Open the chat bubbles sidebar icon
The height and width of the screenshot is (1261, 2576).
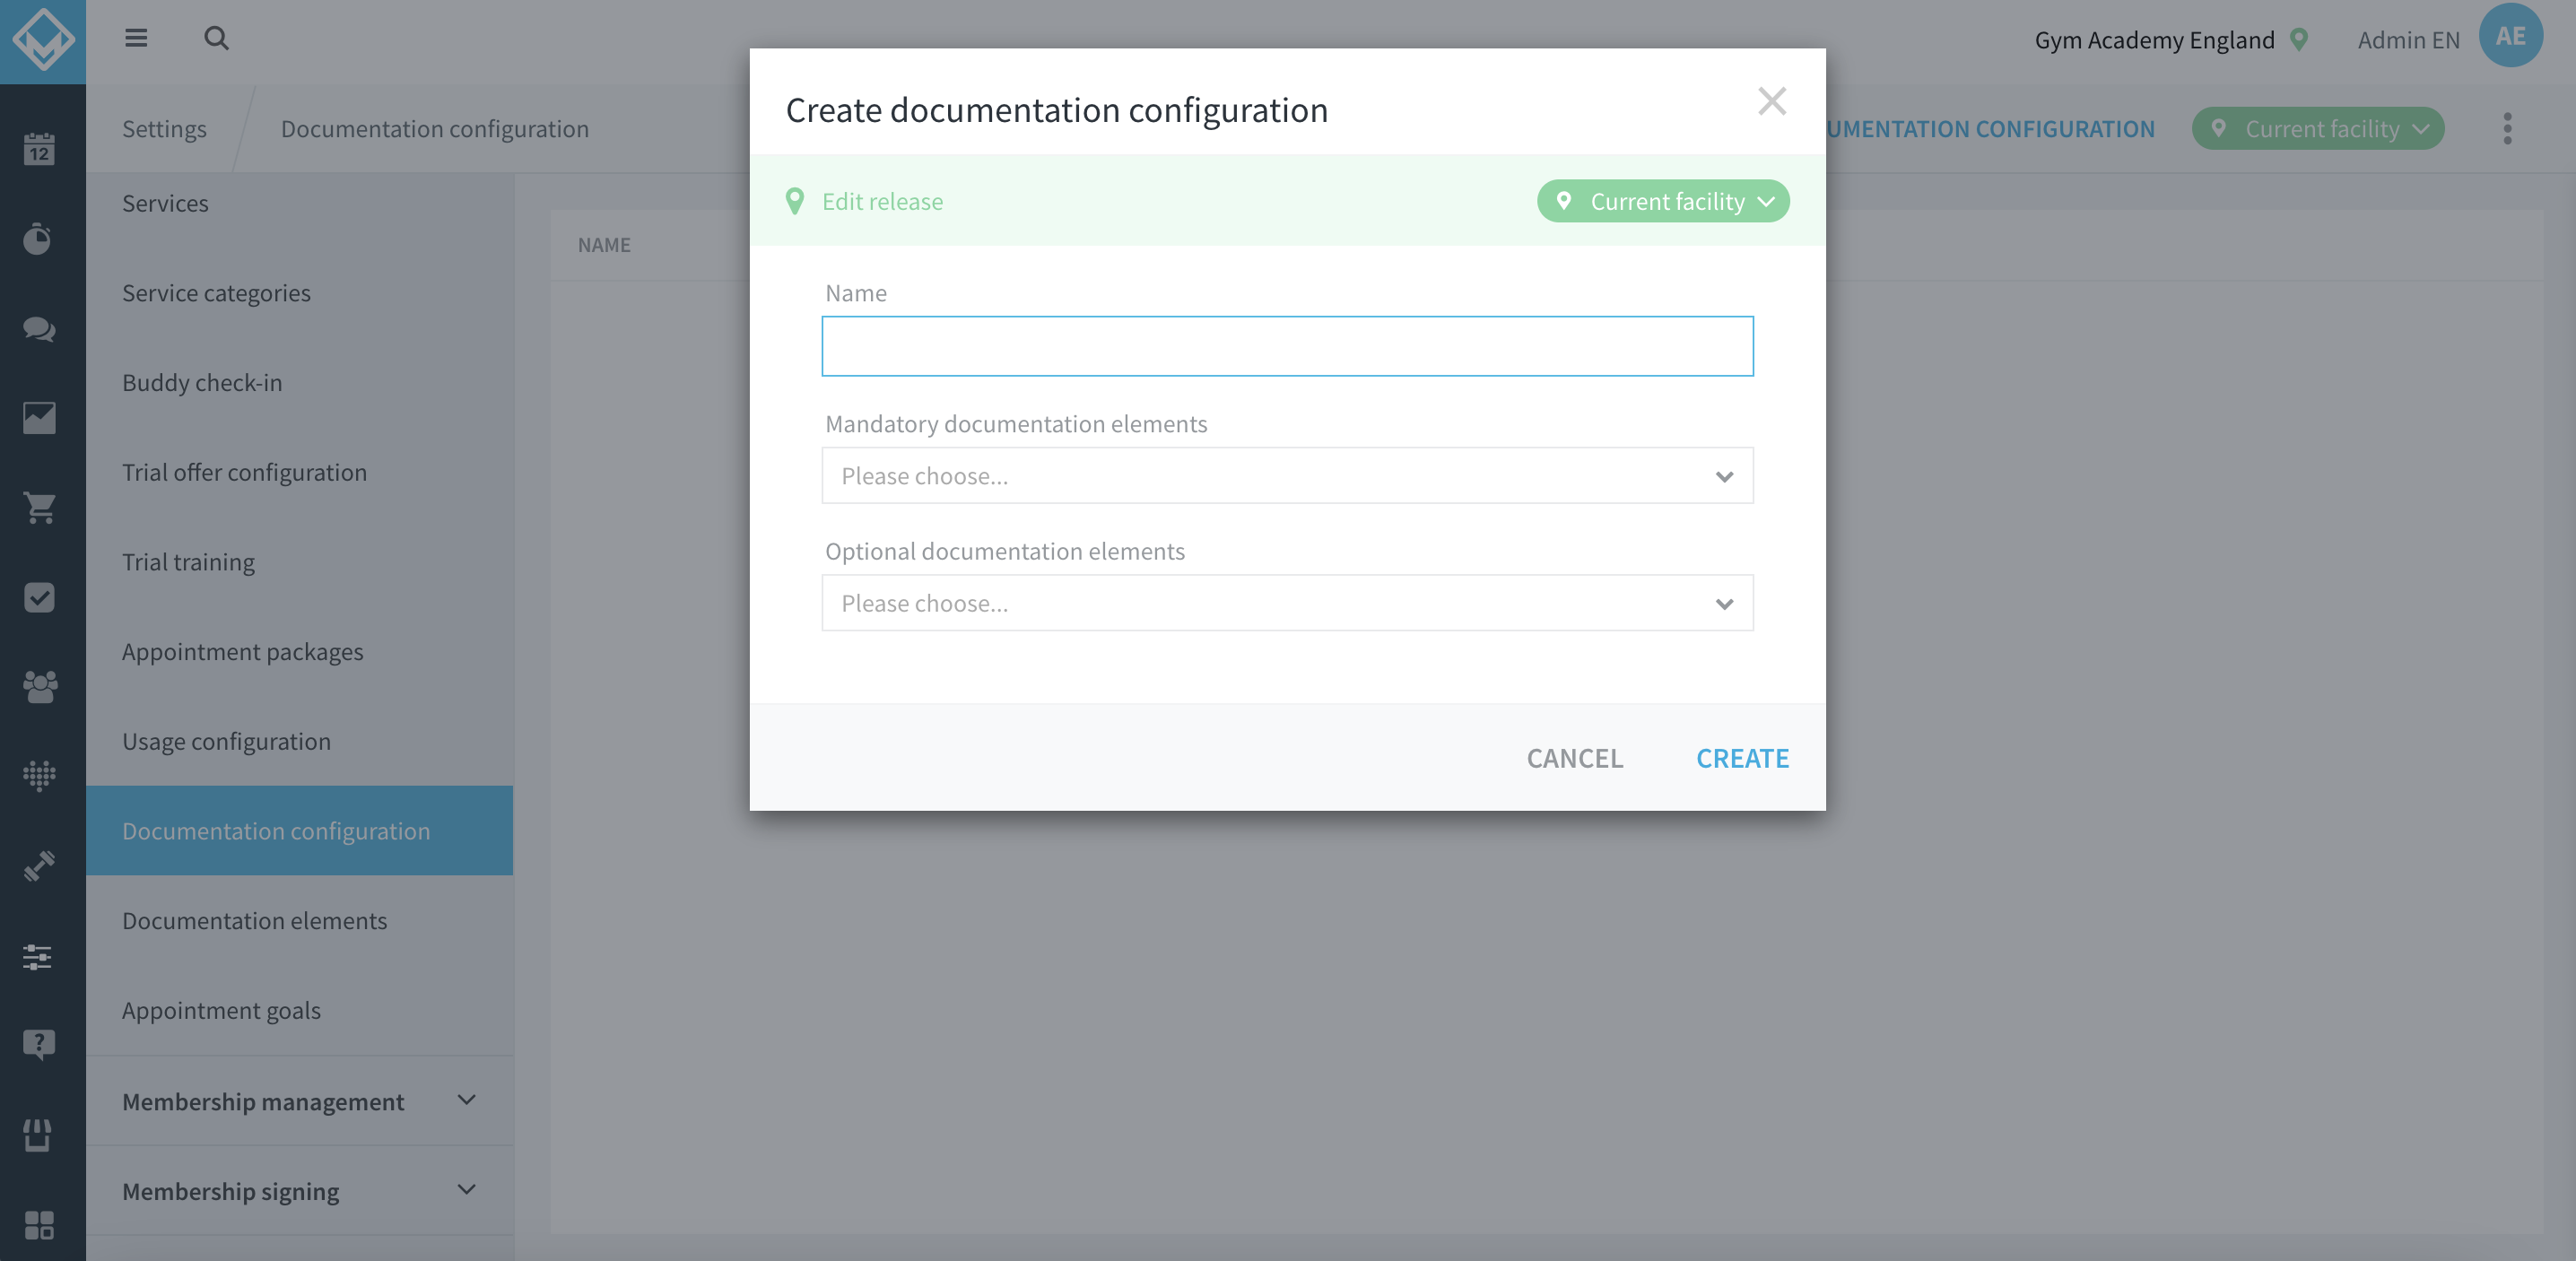(x=39, y=328)
